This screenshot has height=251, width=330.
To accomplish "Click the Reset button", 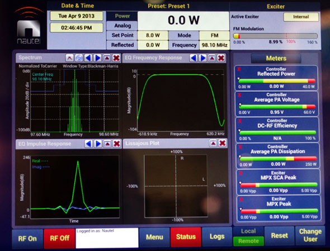I will pos(279,236).
